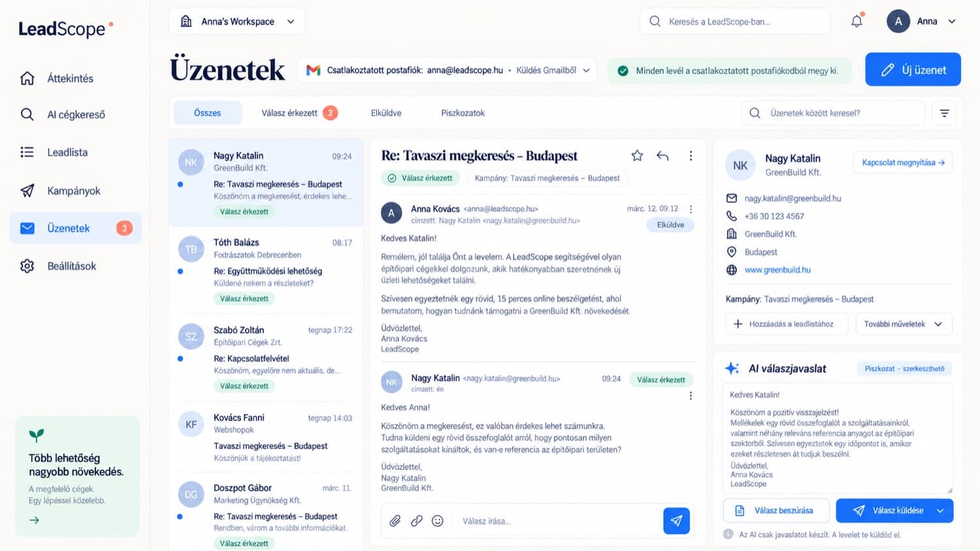Click the notification bell icon

coord(857,21)
